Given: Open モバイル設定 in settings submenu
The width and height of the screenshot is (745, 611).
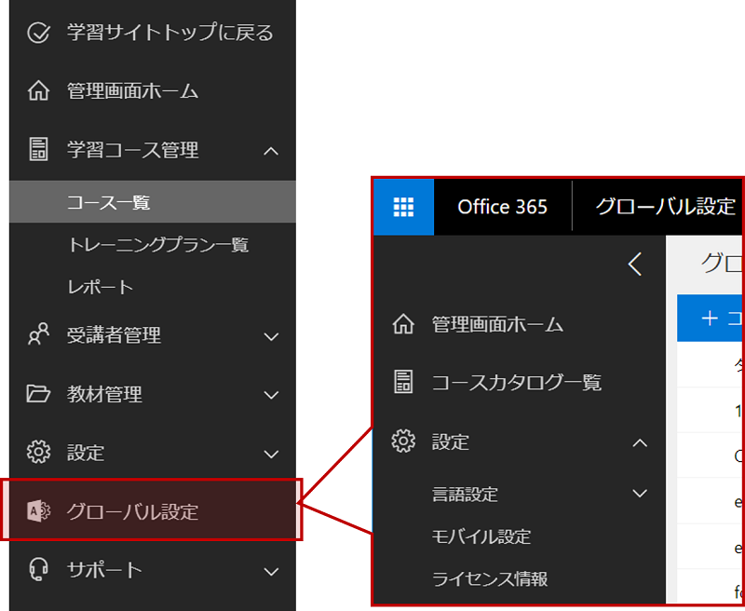Looking at the screenshot, I should (x=481, y=536).
